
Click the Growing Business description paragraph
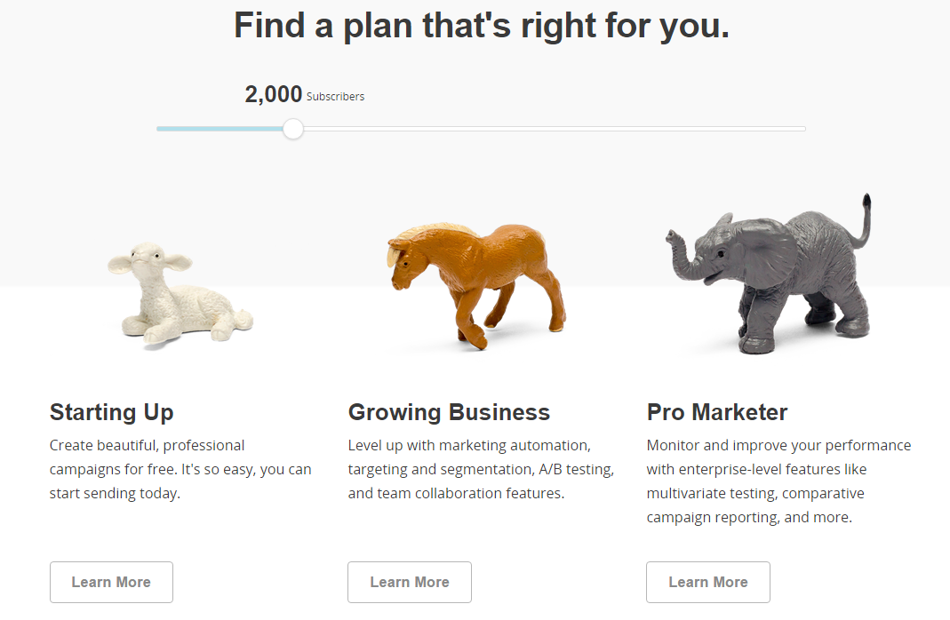[481, 469]
